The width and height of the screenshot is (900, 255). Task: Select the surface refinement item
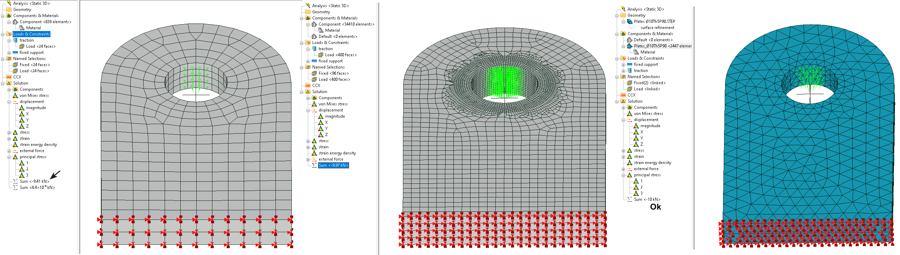coord(657,28)
